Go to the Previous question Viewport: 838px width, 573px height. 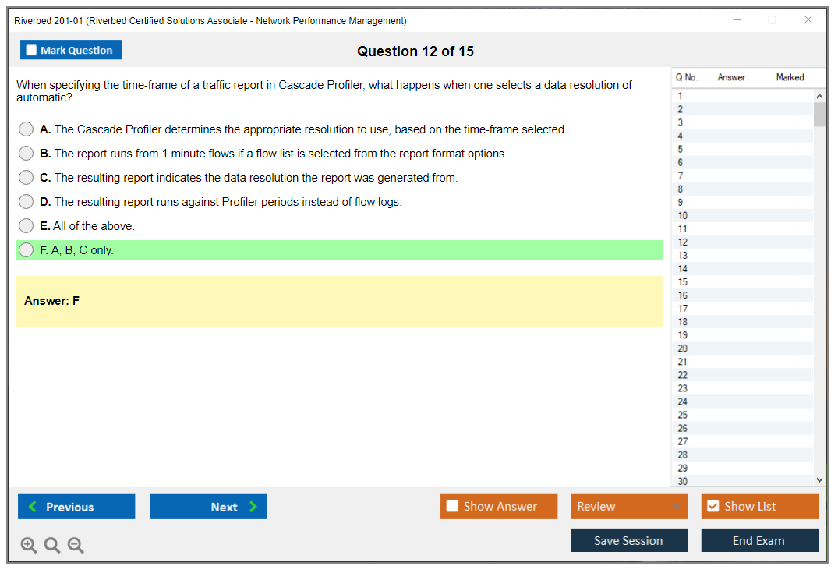click(x=76, y=507)
